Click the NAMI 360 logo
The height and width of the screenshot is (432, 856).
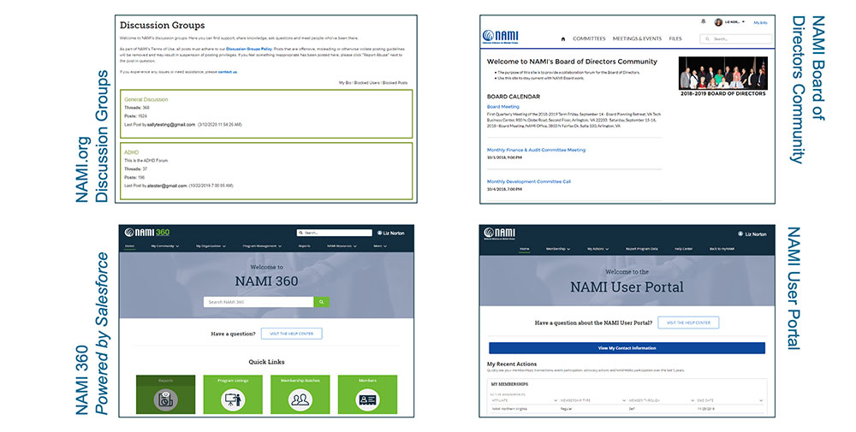tap(147, 233)
